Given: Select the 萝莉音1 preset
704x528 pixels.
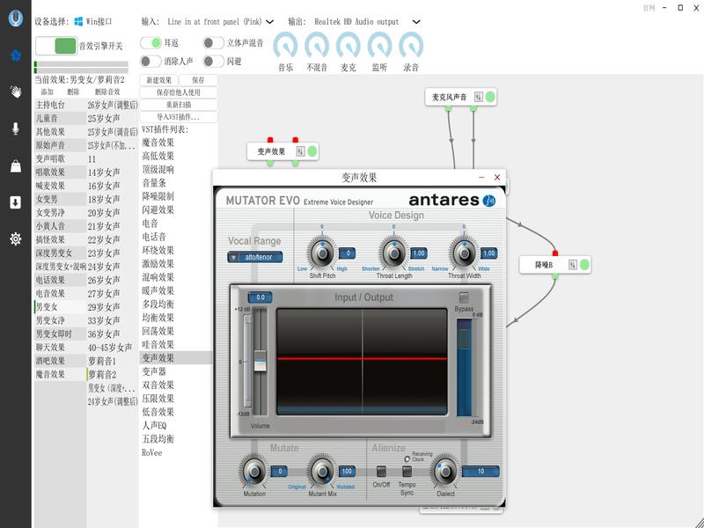Looking at the screenshot, I should (x=113, y=361).
